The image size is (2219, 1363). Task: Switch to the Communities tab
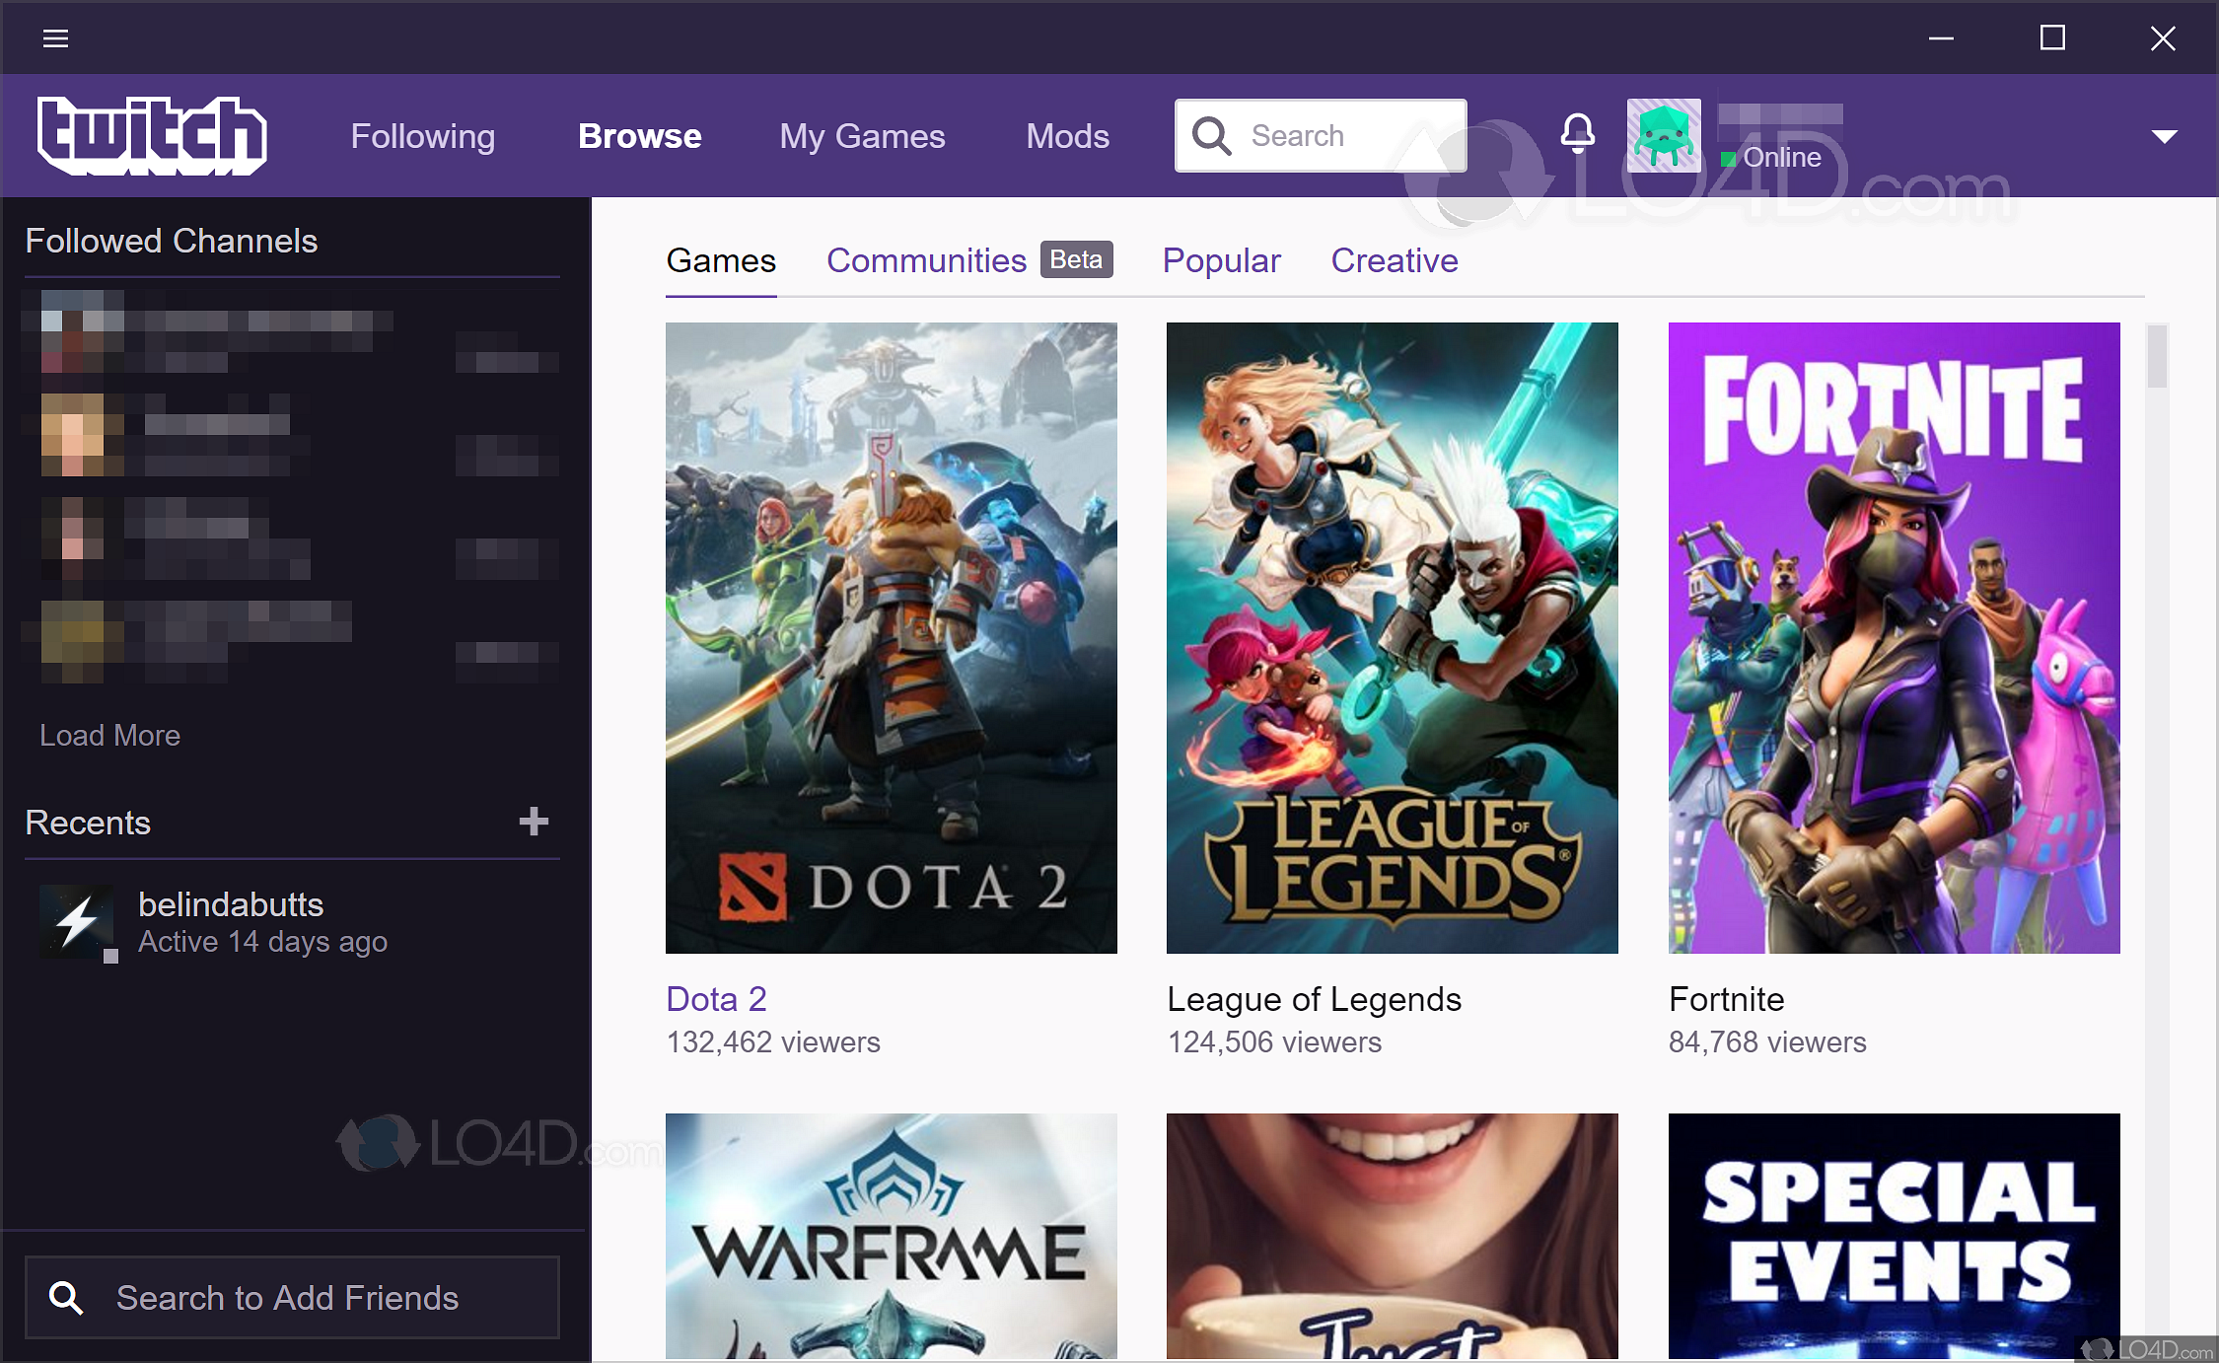coord(926,260)
